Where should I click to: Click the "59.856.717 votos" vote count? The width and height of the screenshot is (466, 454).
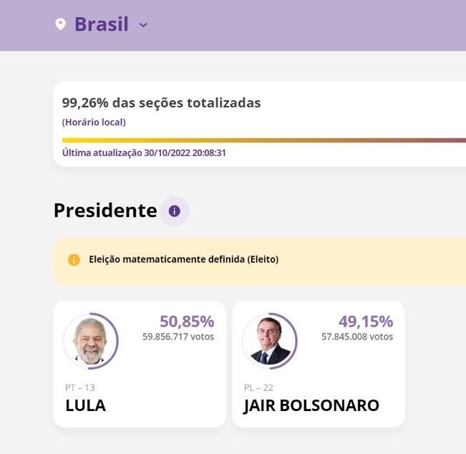coord(178,337)
